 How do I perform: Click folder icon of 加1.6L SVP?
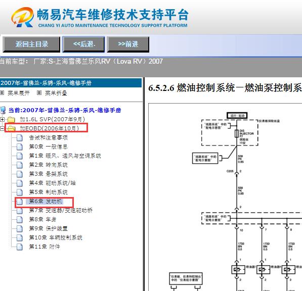[x=11, y=119]
